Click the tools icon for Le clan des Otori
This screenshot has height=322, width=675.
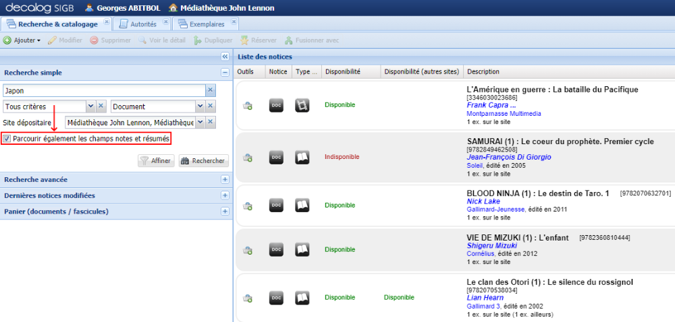(x=248, y=298)
